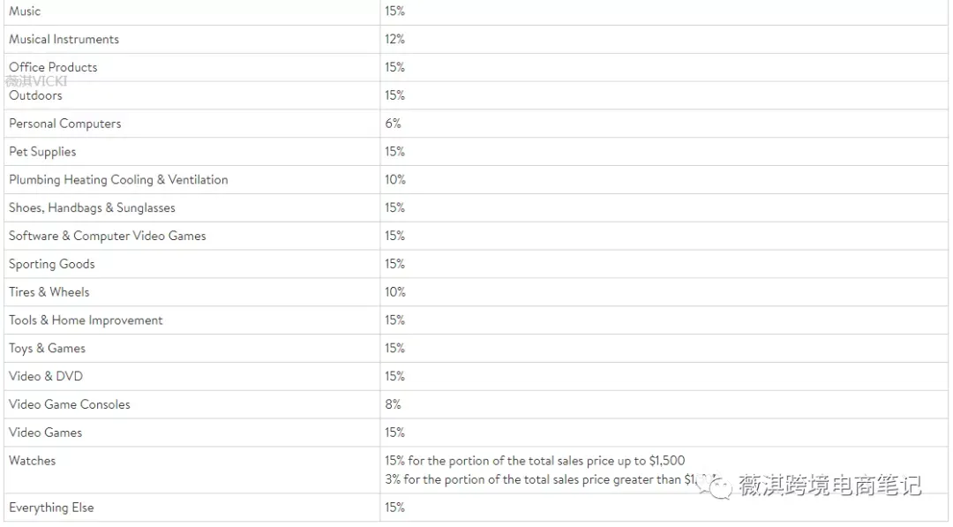Viewport: 953px width, 527px height.
Task: Select the Sporting Goods category cell
Action: 192,264
